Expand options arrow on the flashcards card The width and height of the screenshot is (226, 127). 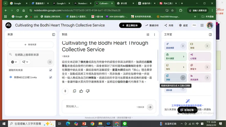tap(207, 67)
